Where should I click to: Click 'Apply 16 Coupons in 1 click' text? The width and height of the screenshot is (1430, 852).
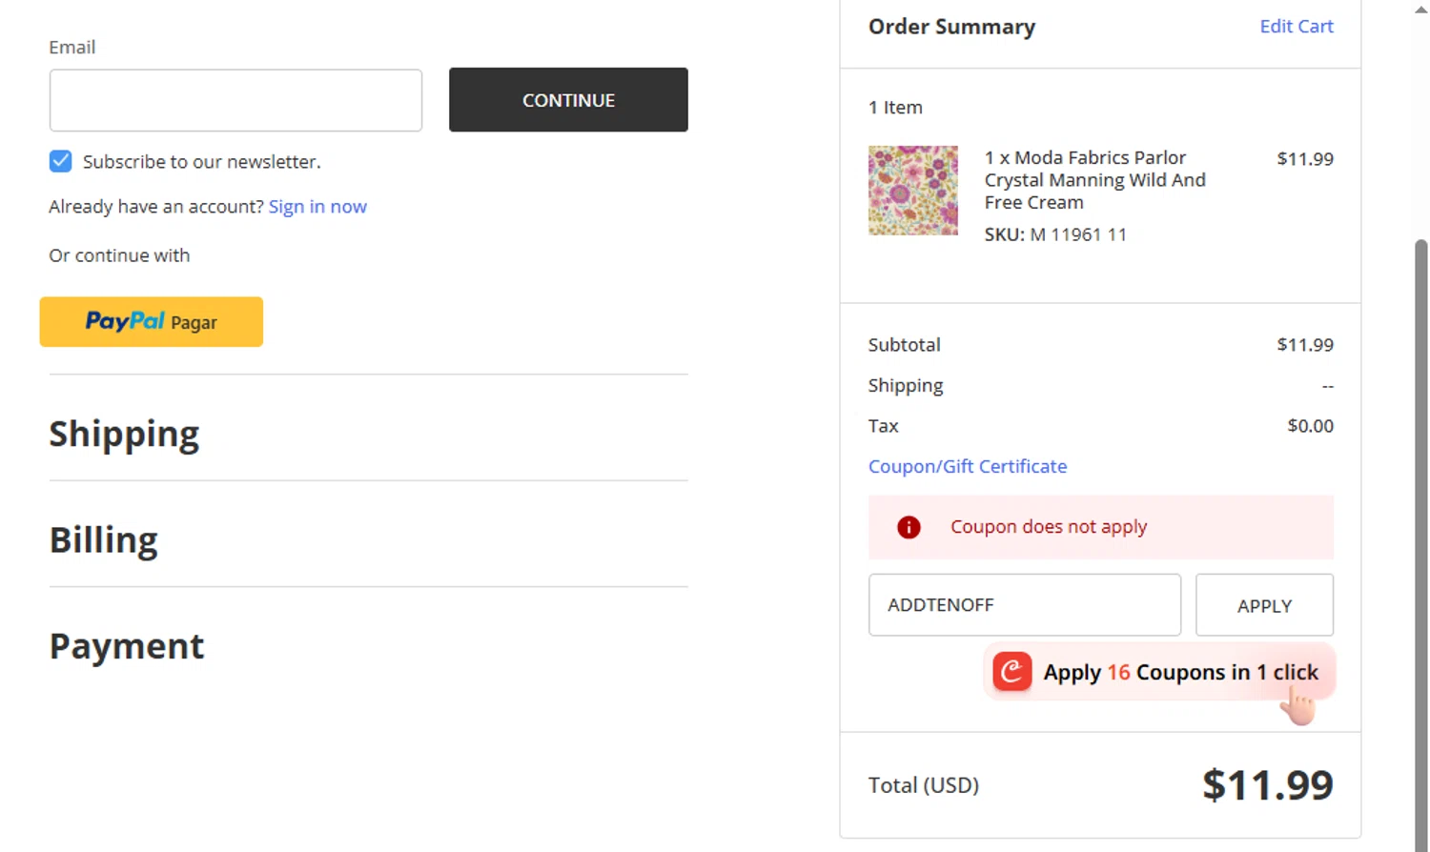1180,672
